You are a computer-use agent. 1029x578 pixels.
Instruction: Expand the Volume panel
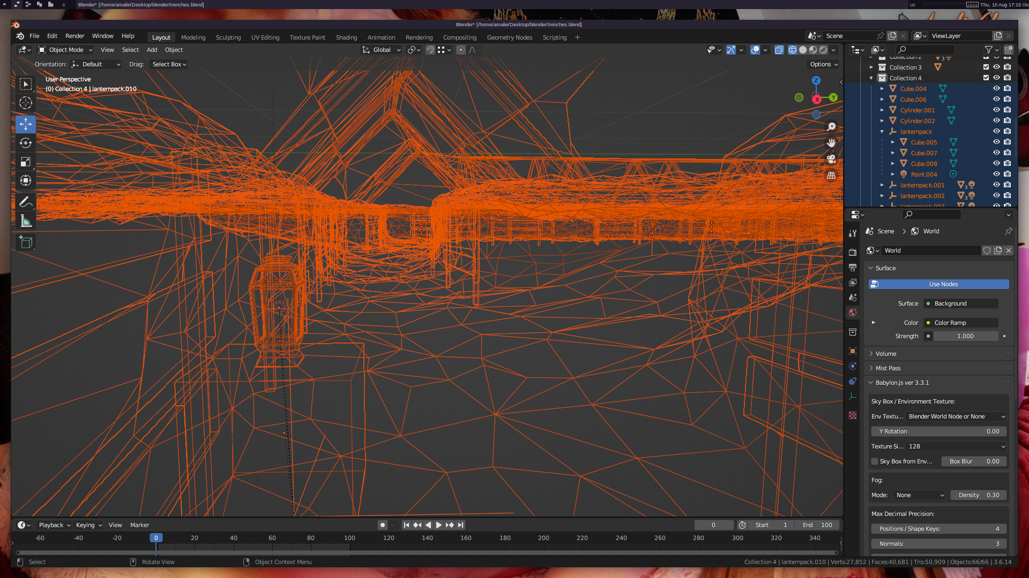[885, 354]
